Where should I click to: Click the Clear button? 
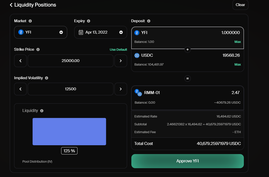click(240, 5)
